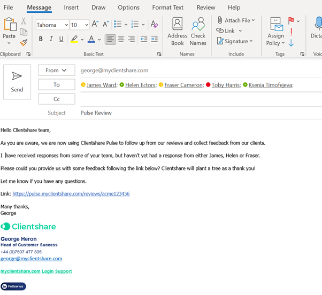Select recipient Helen Ectors

(141, 85)
